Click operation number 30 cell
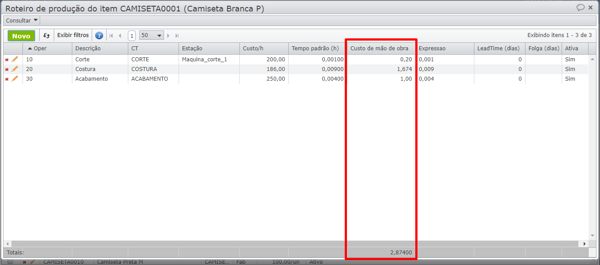 point(47,78)
